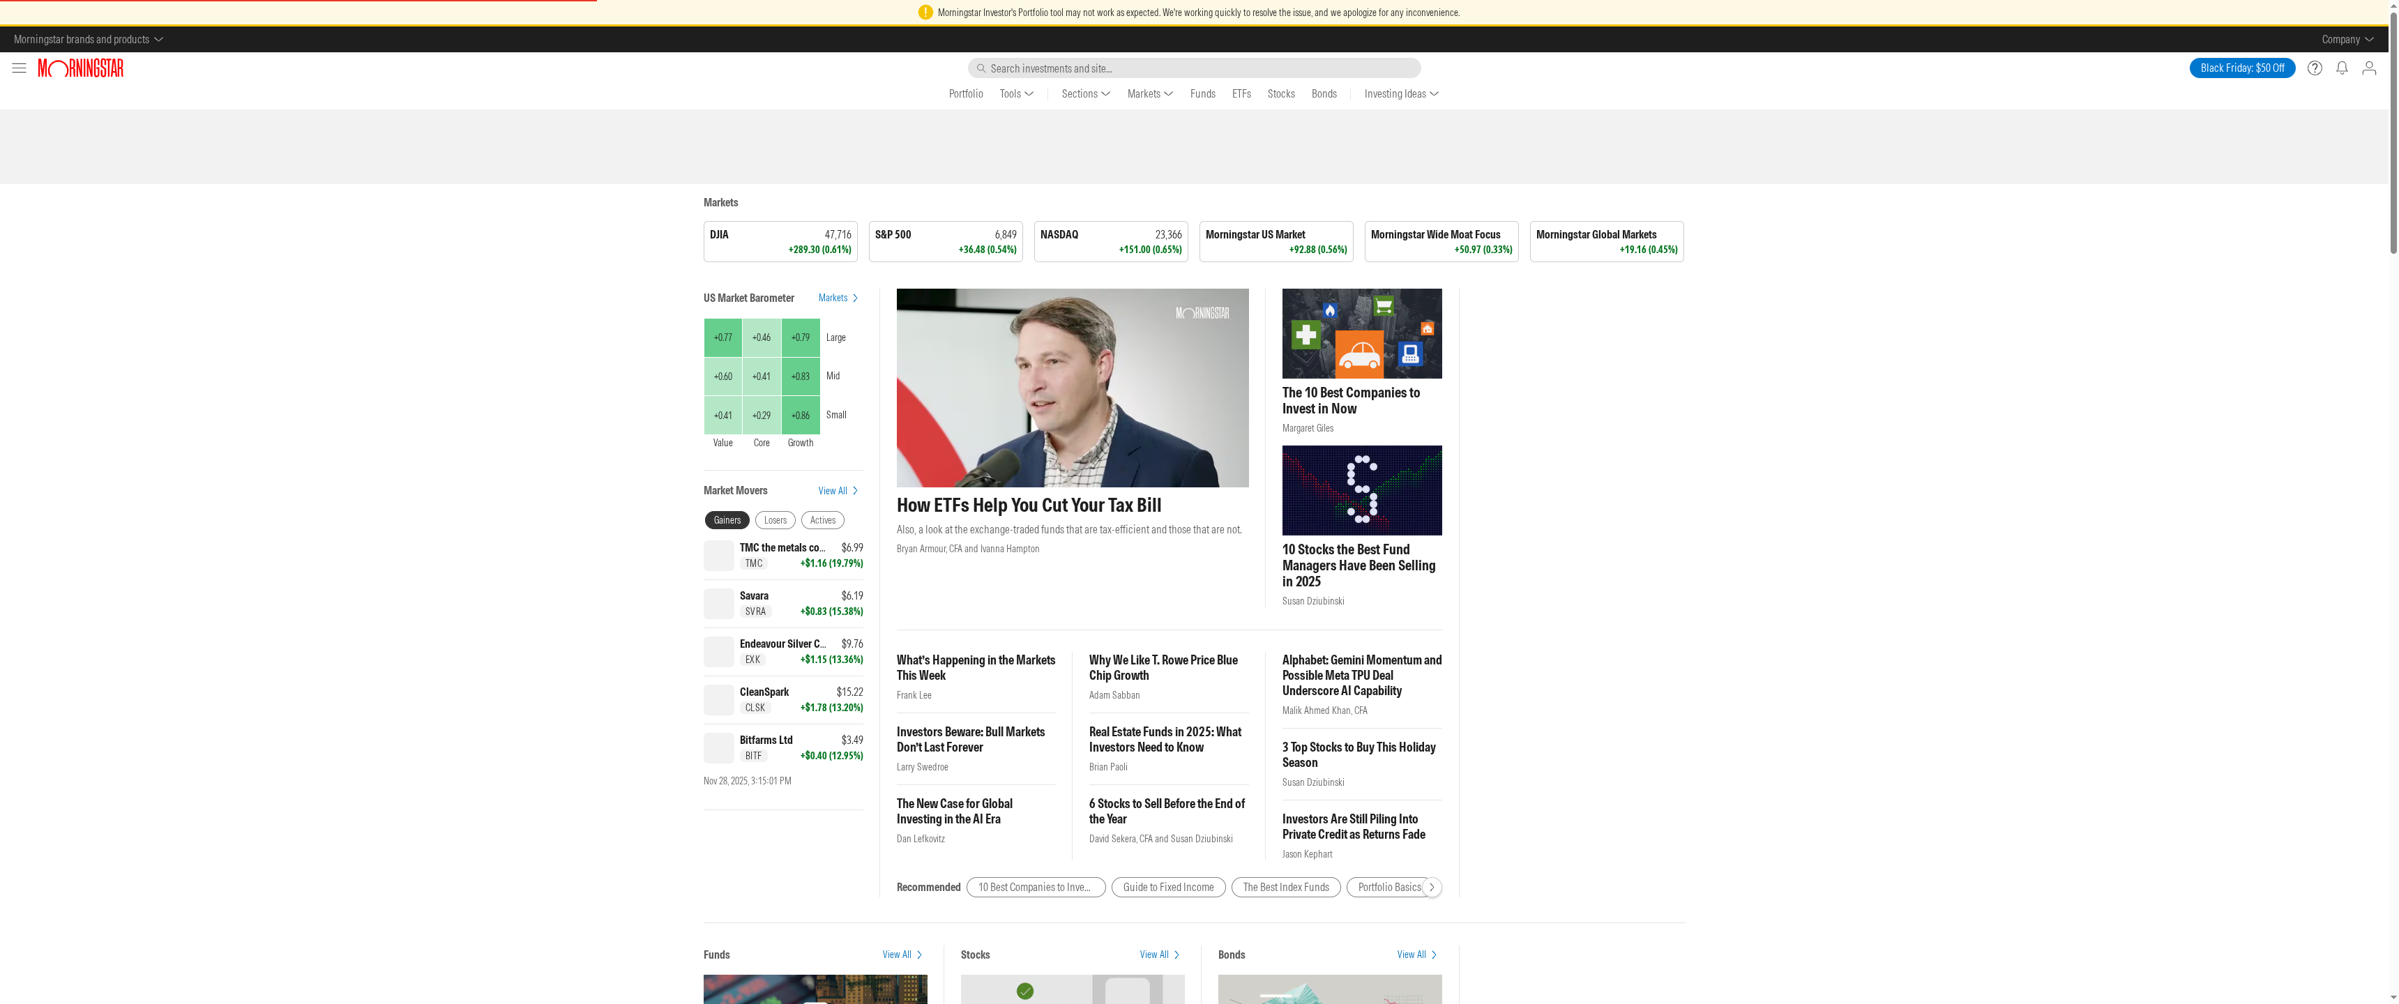
Task: Switch Market Movers to Actives
Action: pyautogui.click(x=822, y=519)
